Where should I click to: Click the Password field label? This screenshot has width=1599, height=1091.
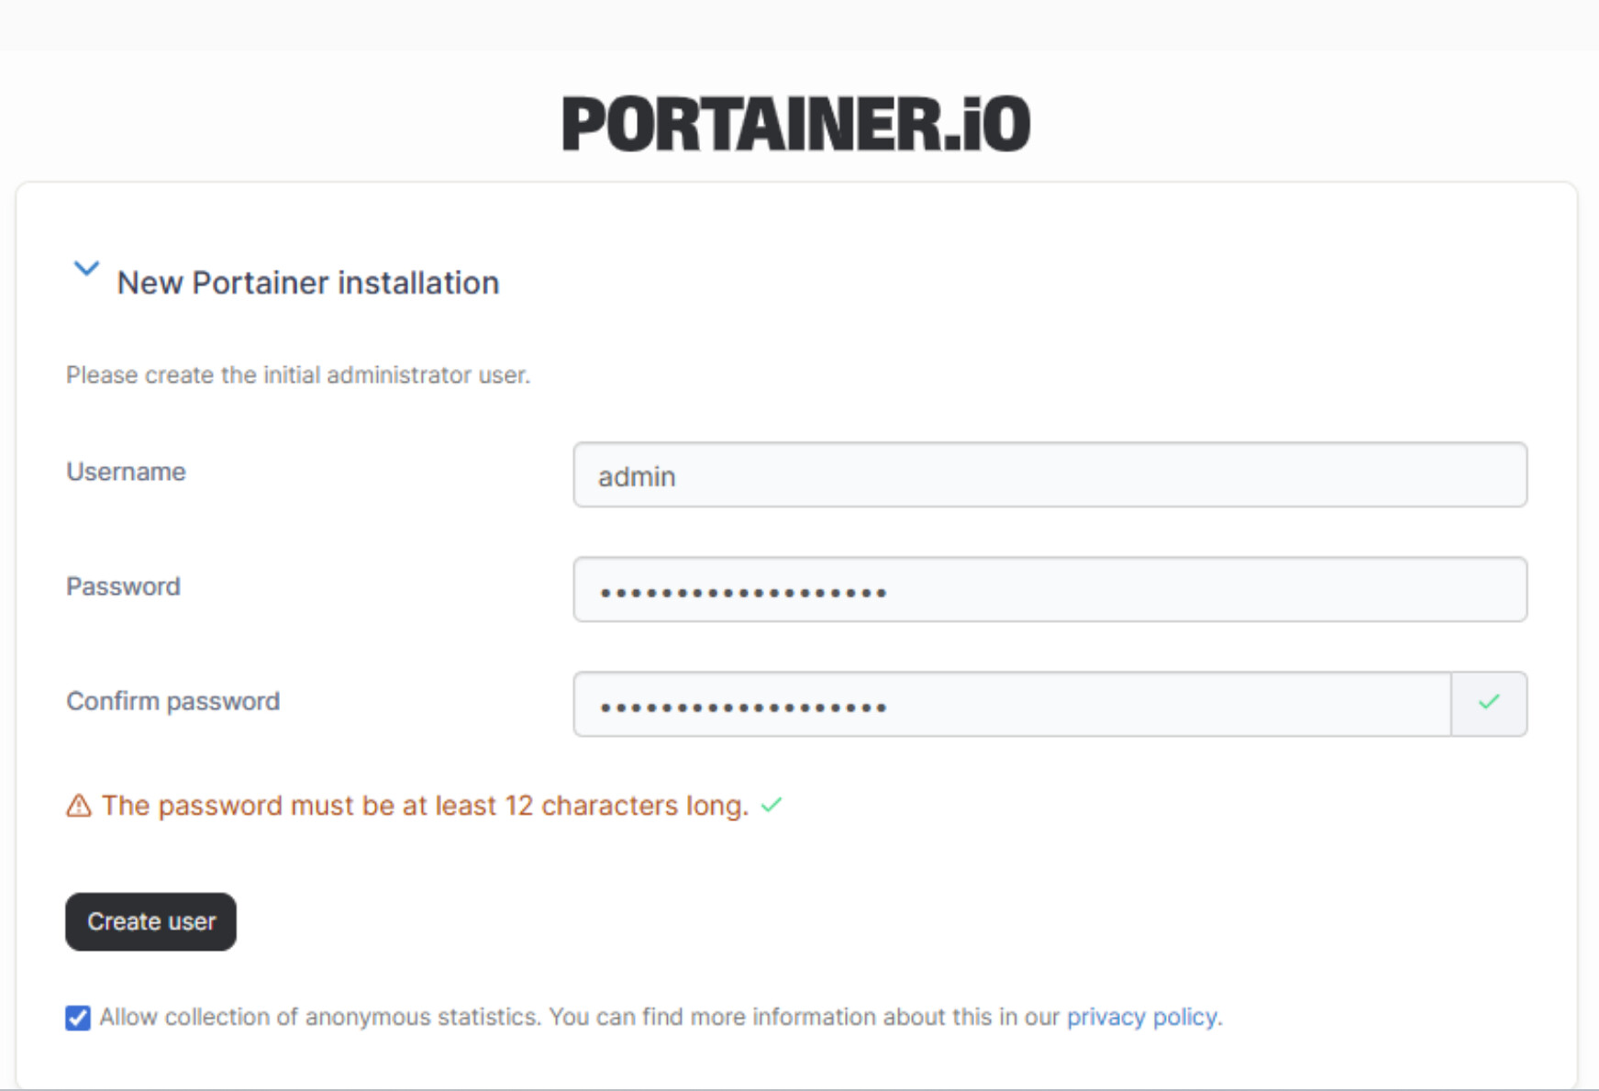[123, 586]
